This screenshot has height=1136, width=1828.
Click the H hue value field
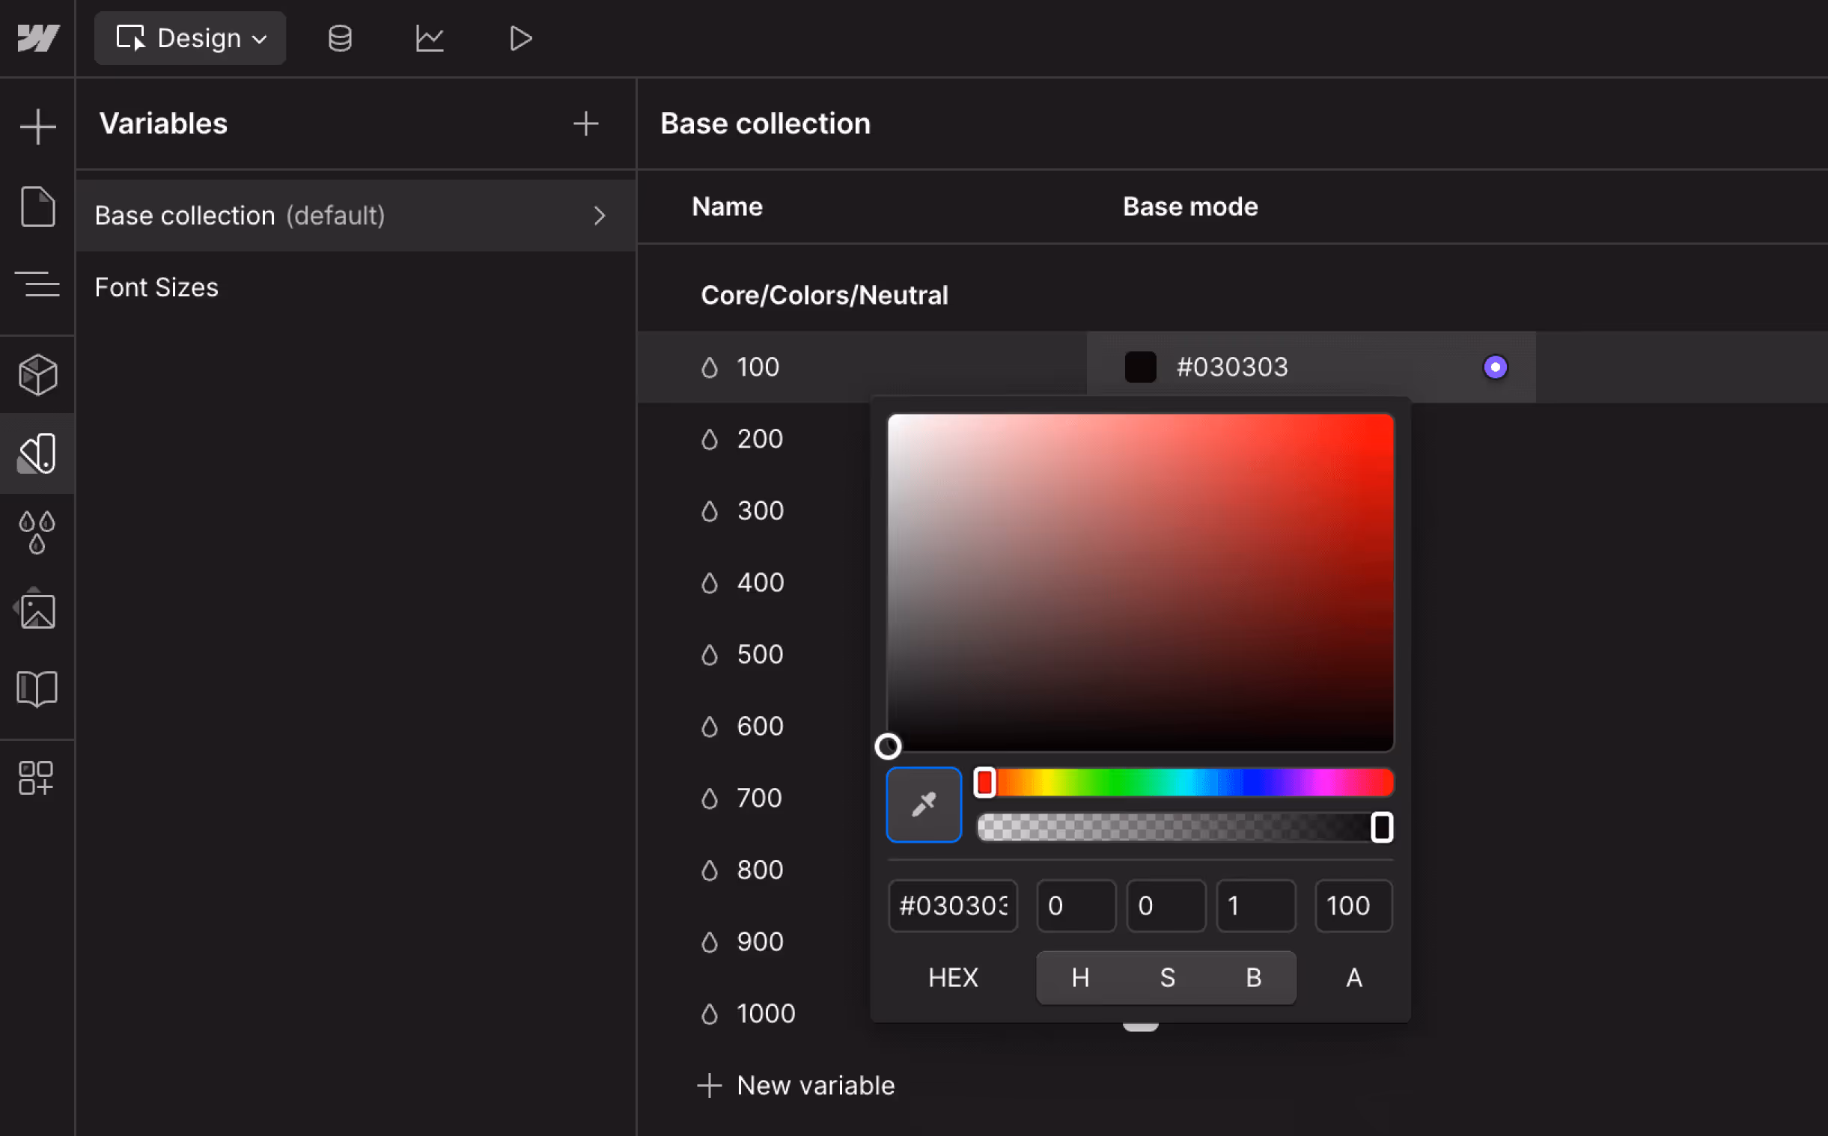[1076, 906]
